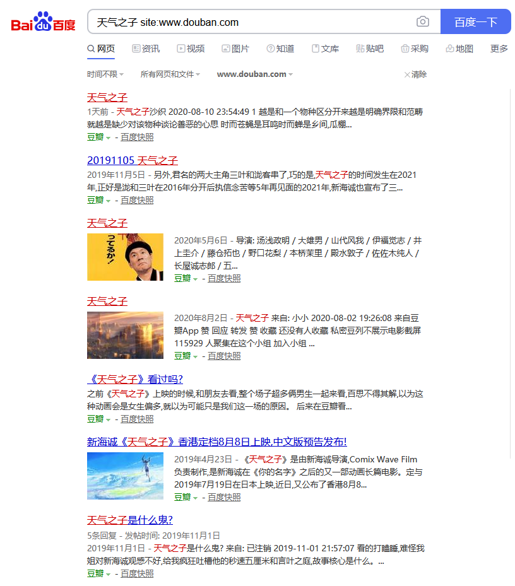Expand 豆瓣 source under 沙织 result
This screenshot has width=515, height=586.
pos(98,138)
